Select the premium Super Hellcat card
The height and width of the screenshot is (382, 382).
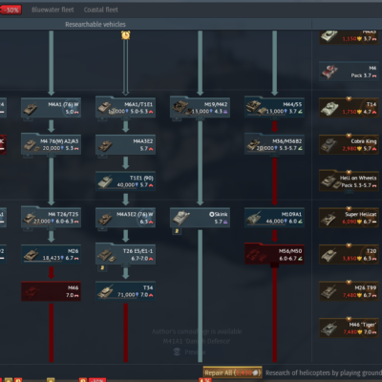349,218
